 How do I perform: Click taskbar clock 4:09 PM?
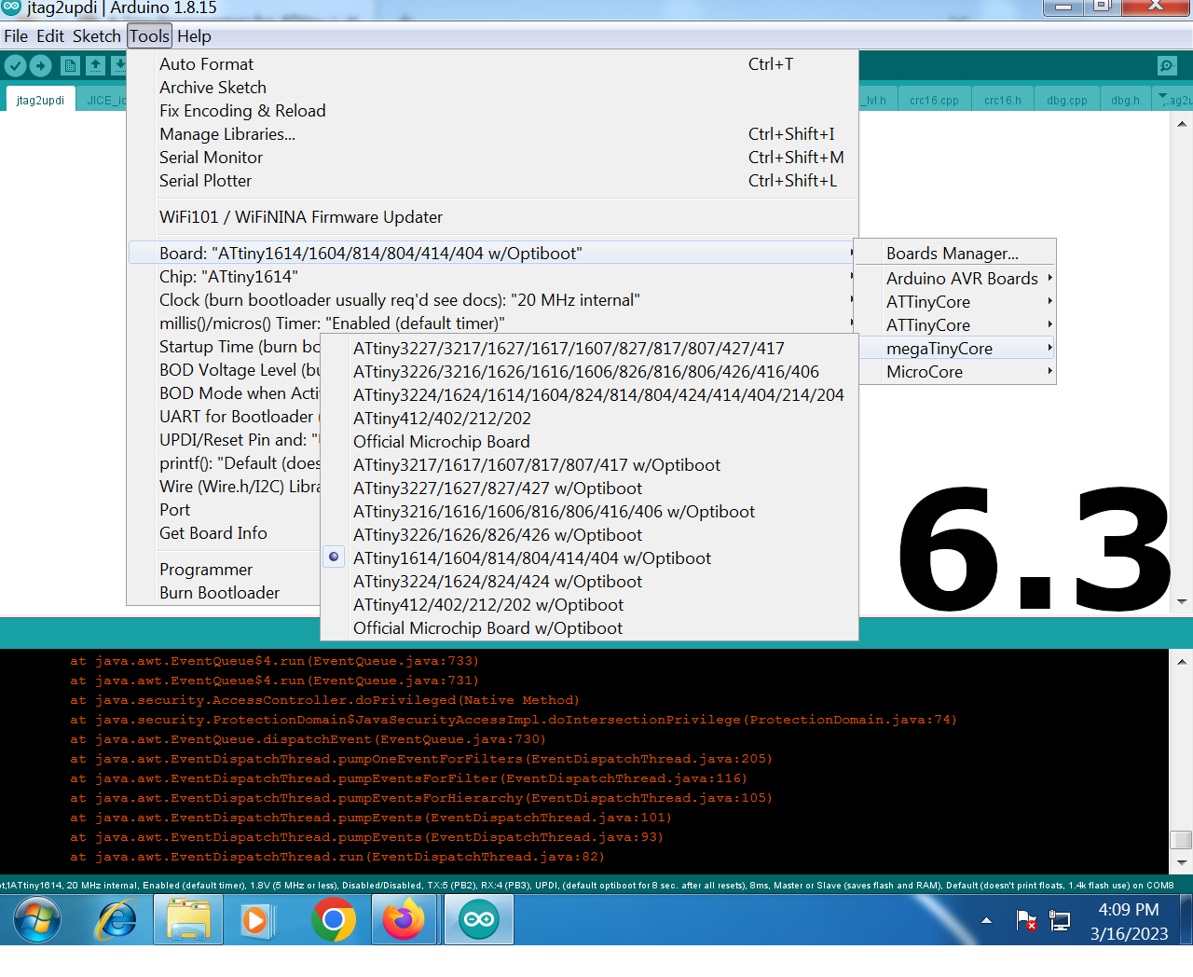click(x=1129, y=910)
